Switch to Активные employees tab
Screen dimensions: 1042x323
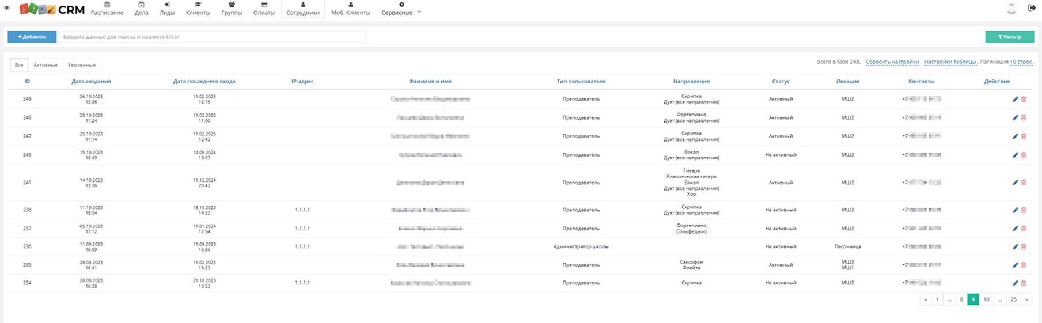[46, 65]
